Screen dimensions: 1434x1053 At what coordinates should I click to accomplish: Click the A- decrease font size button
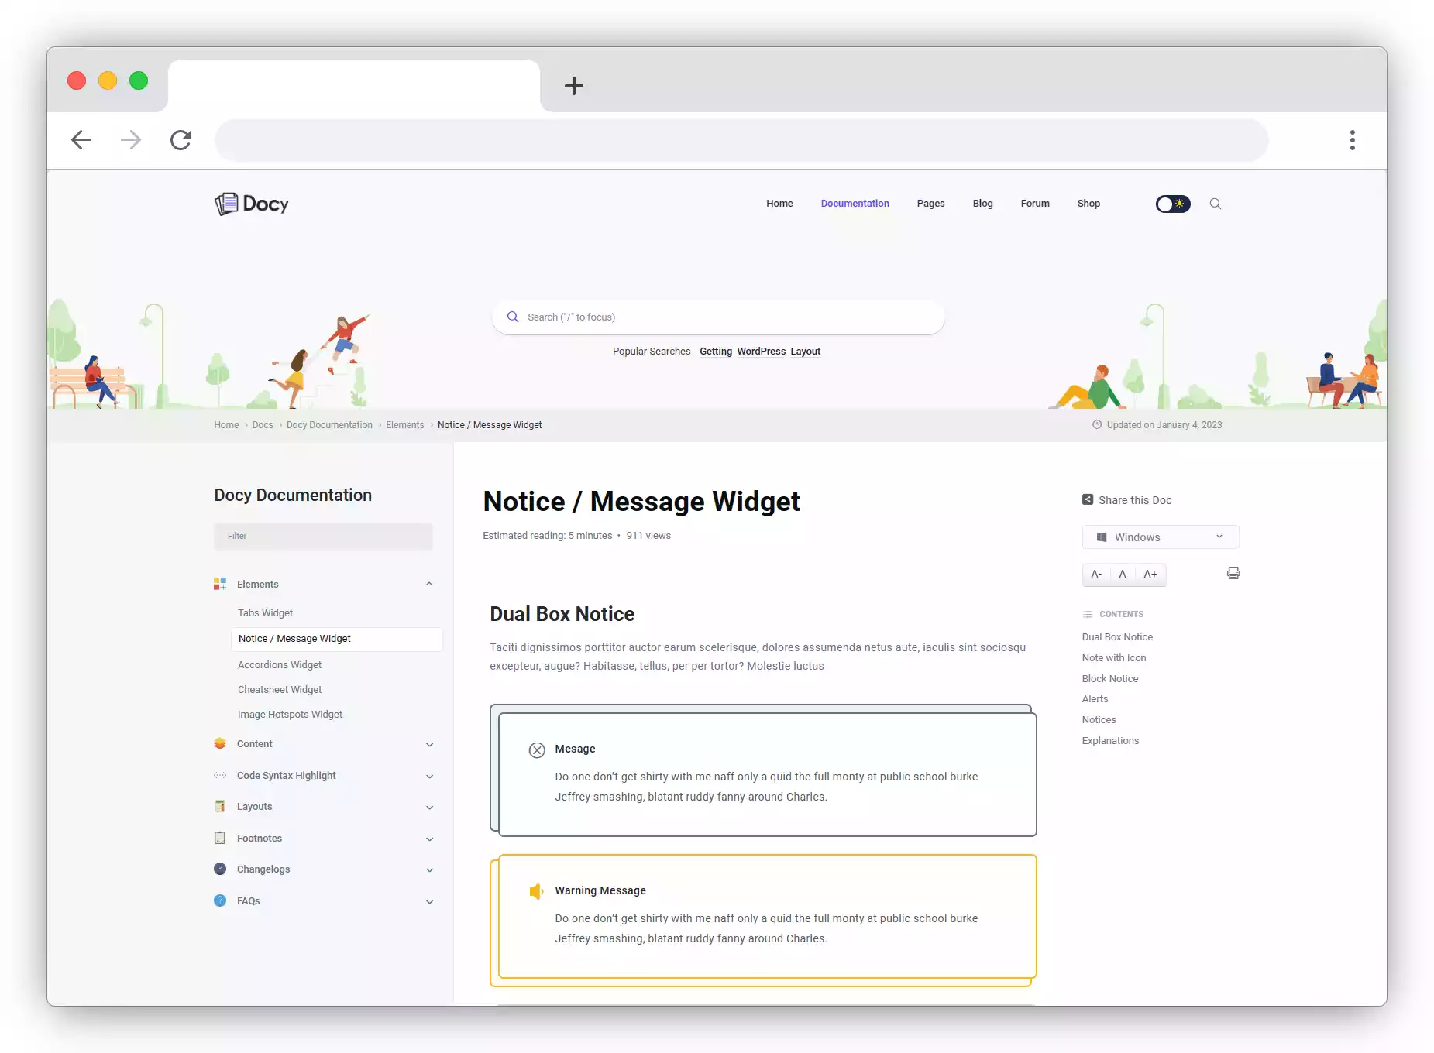point(1096,574)
